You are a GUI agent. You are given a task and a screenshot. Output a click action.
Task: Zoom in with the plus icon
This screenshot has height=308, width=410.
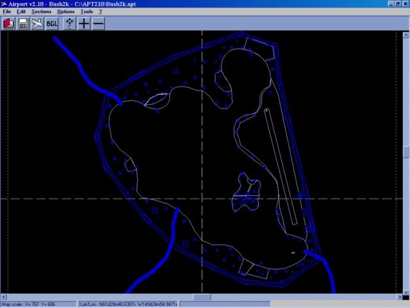tap(84, 24)
